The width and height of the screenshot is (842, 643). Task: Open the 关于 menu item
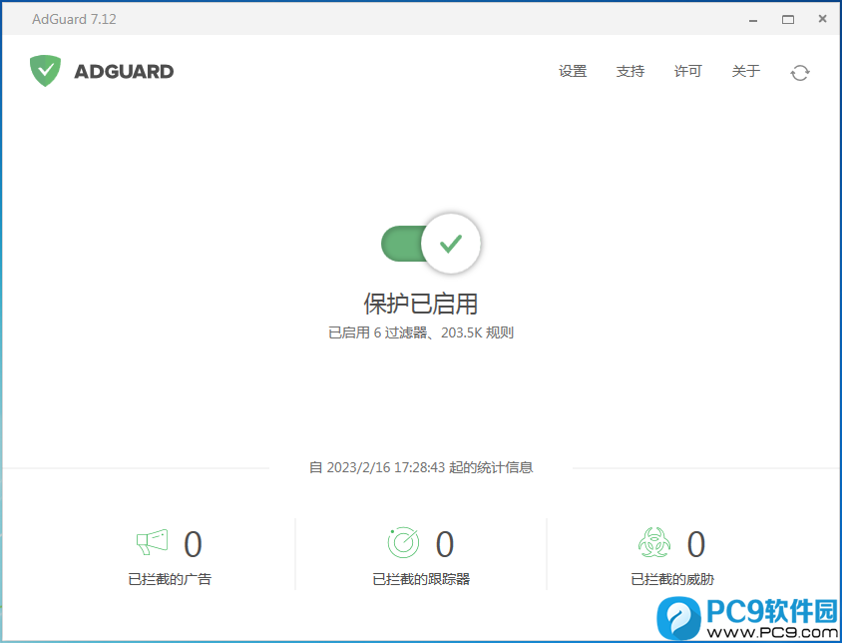tap(746, 71)
